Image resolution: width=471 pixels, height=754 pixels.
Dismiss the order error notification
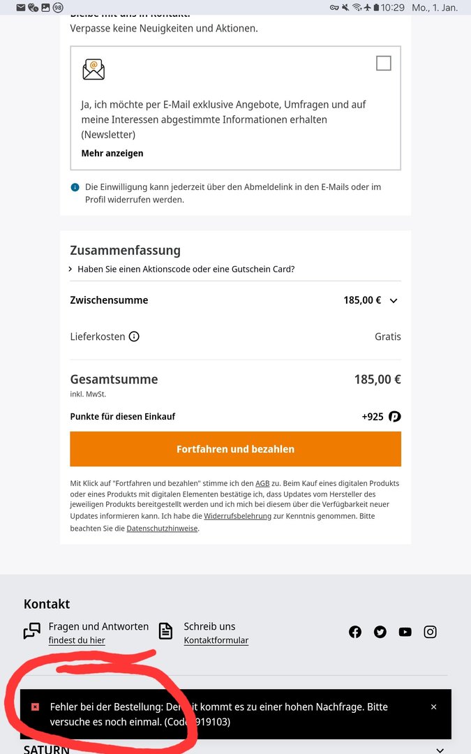point(433,707)
